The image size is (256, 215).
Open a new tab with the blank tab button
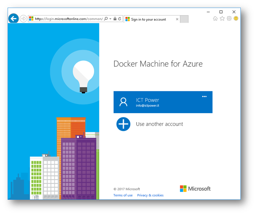(184, 19)
